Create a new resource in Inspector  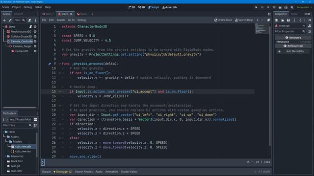point(277,20)
